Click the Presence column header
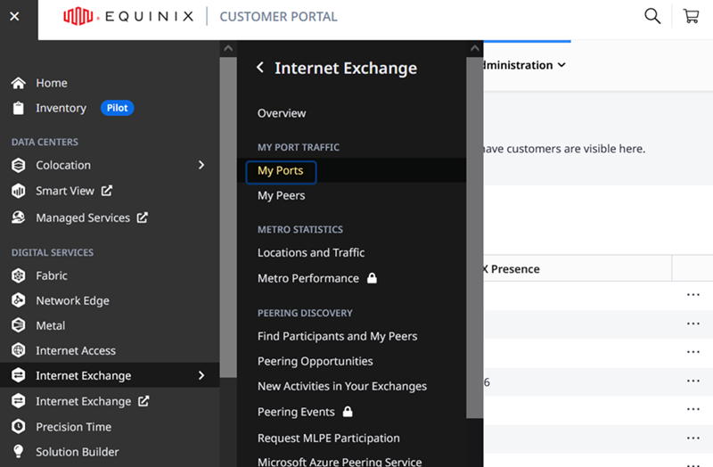The width and height of the screenshot is (713, 467). [515, 269]
